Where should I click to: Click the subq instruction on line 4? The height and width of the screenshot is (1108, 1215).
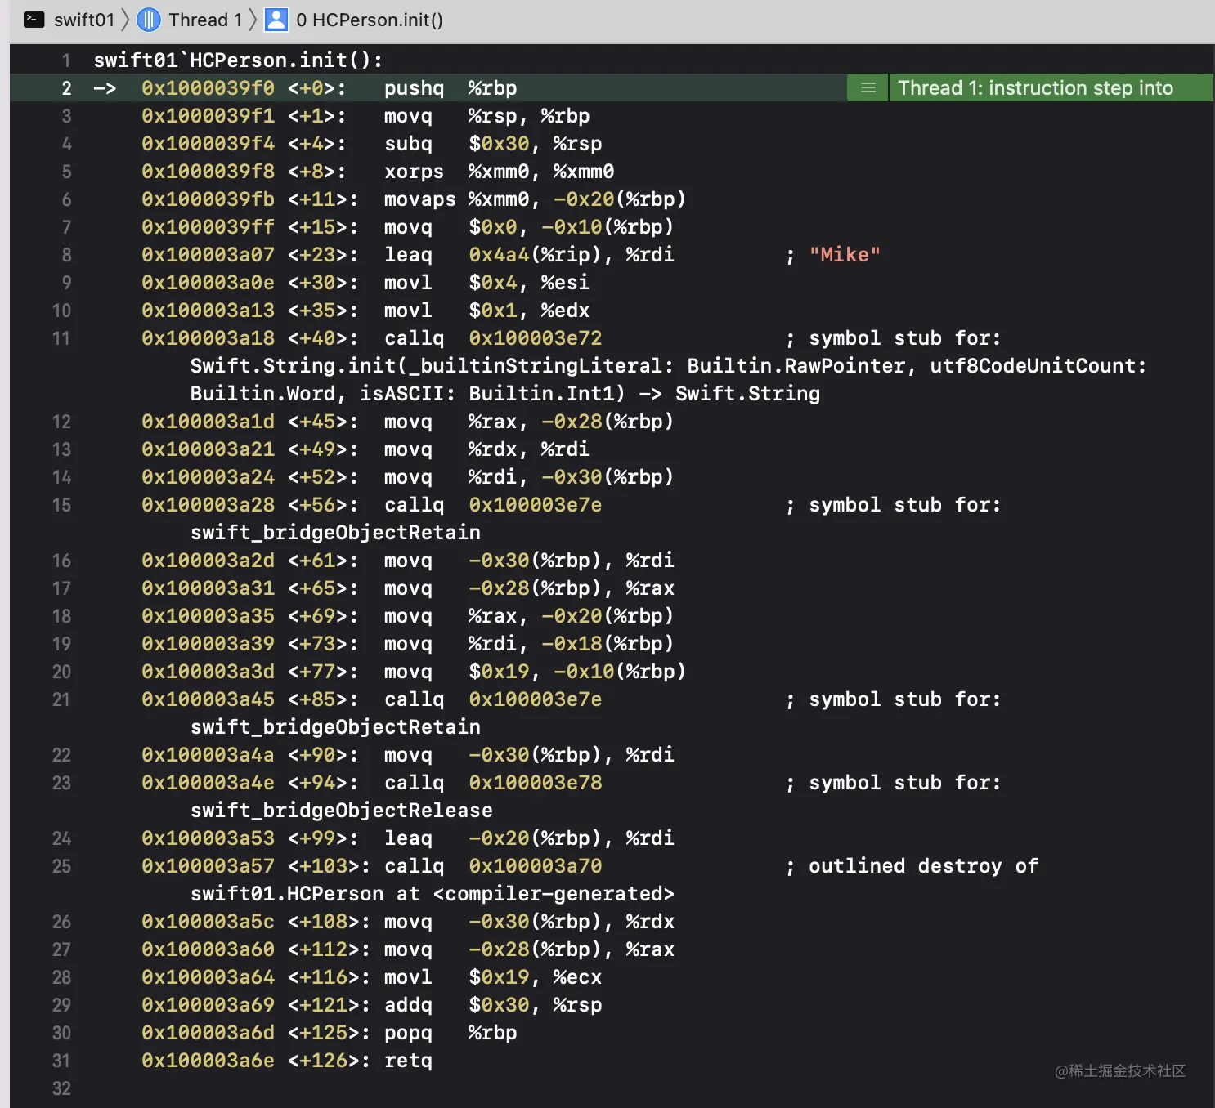coord(408,144)
